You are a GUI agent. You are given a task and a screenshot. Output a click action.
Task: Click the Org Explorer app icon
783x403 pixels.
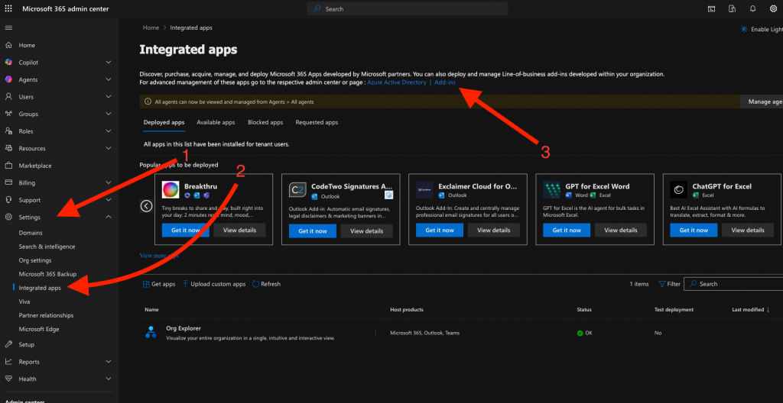(x=151, y=332)
